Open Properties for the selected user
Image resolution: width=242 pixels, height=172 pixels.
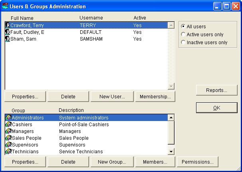pos(25,96)
